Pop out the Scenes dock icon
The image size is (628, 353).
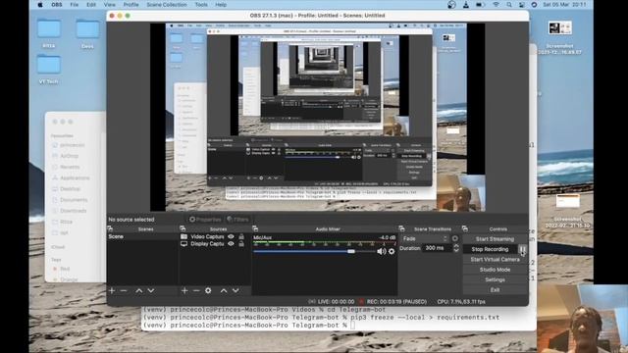tap(110, 228)
